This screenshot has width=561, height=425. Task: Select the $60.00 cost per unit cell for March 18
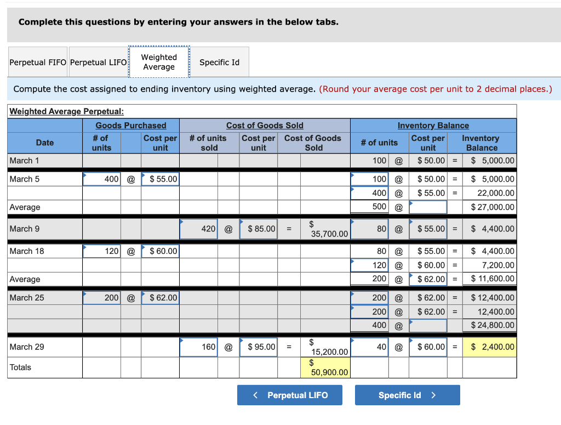[160, 251]
